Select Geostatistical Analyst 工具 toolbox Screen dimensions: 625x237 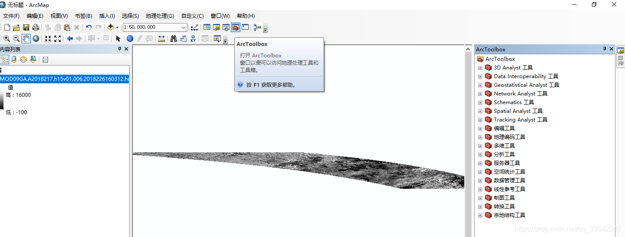pyautogui.click(x=527, y=85)
